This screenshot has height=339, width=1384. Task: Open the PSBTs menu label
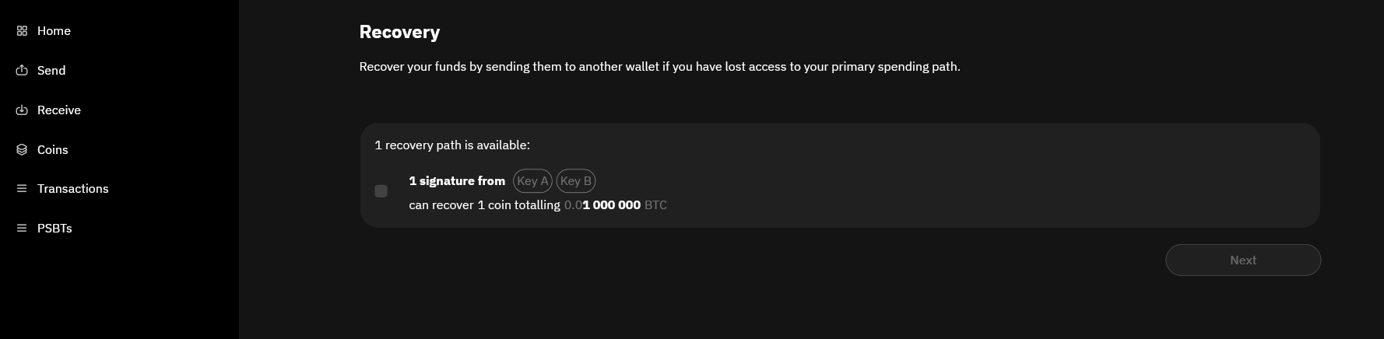(x=54, y=229)
